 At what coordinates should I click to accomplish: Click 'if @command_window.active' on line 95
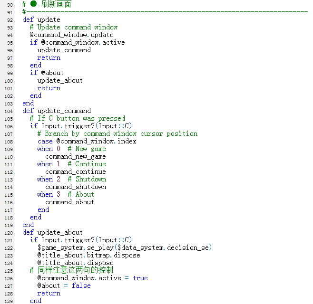pyautogui.click(x=78, y=42)
